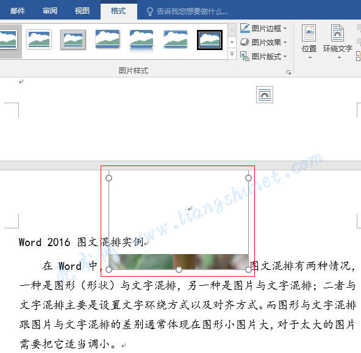361x353 pixels.
Task: Click the picture's bottom-middle resize handle
Action: coord(179,269)
